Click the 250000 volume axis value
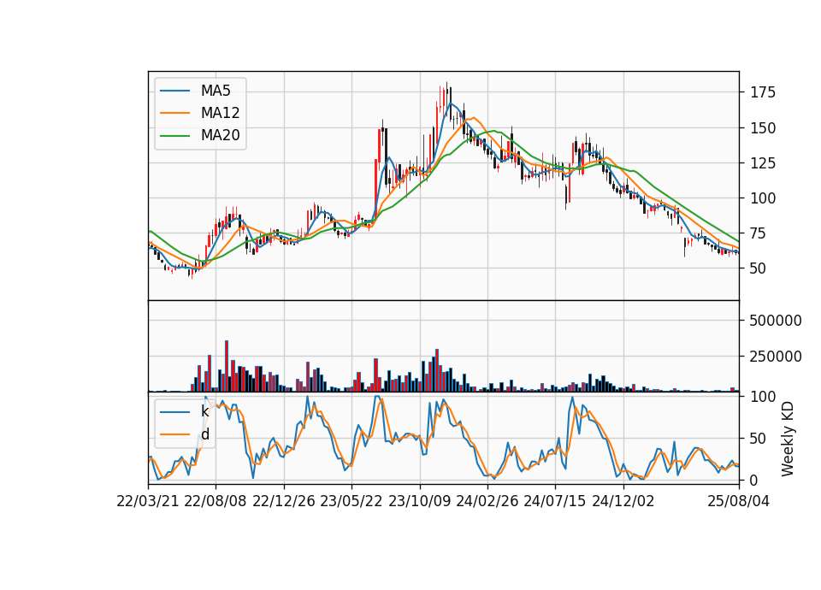This screenshot has width=821, height=590. [776, 357]
